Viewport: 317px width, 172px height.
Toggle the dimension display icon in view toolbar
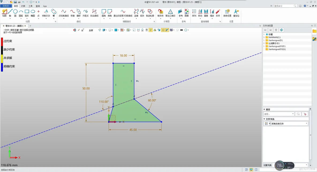[x=138, y=30]
